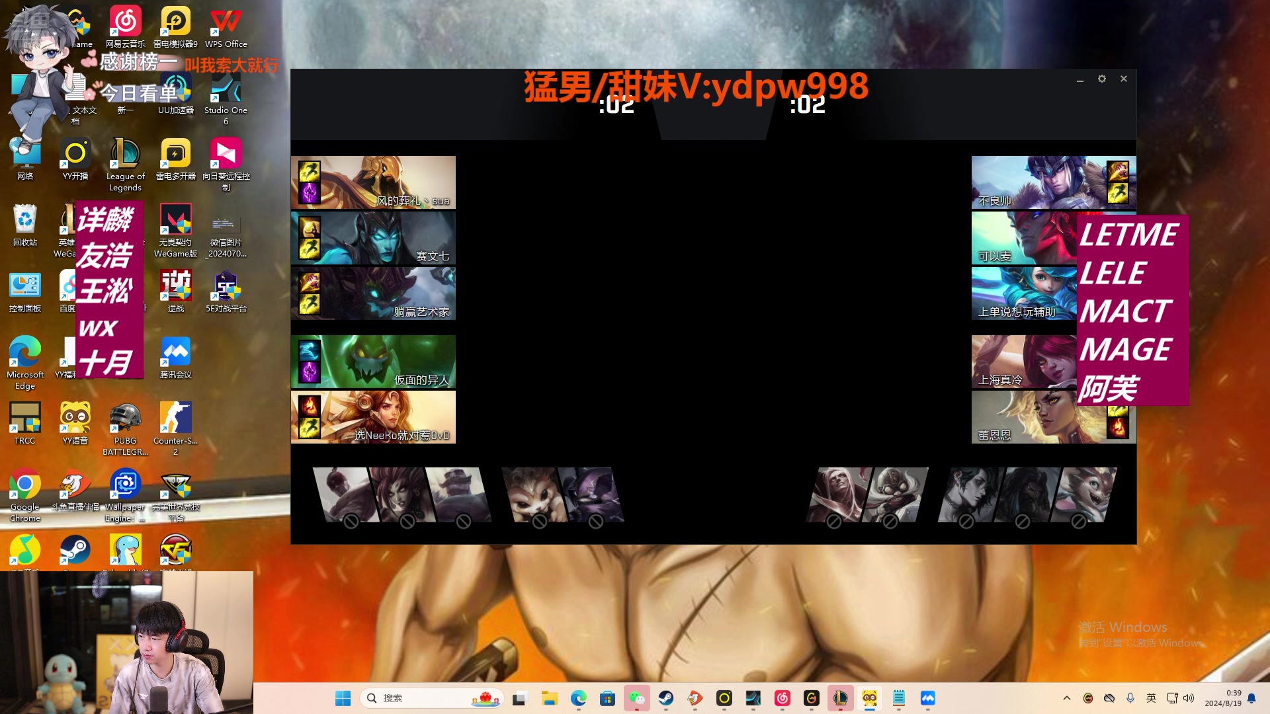
Task: Click the Flash summoner spell on 风的葬礼 sua
Action: pyautogui.click(x=309, y=172)
